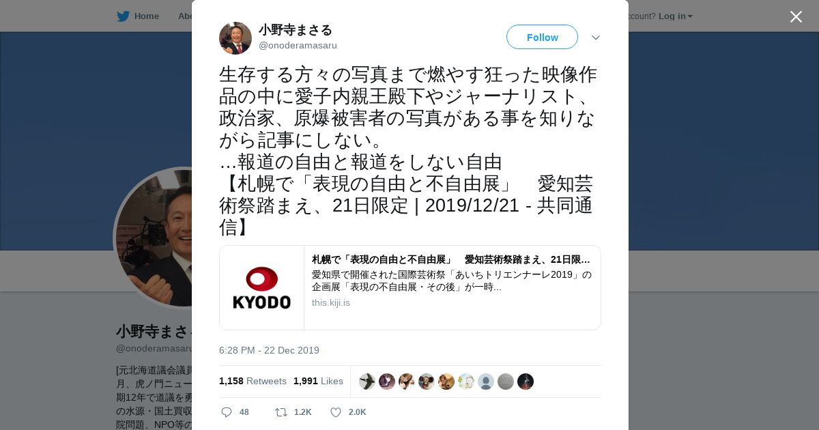819x430 pixels.
Task: Click the KYODO logo thumbnail
Action: coord(262,287)
